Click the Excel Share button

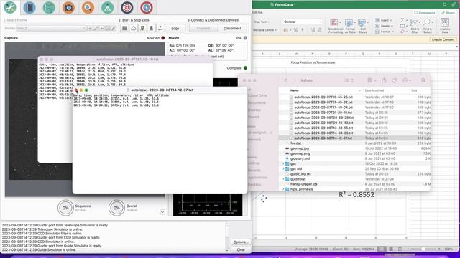coord(448,13)
